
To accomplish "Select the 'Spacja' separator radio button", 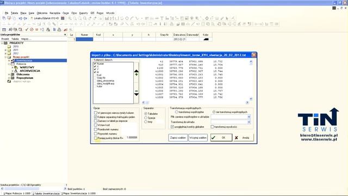I will point(146,118).
